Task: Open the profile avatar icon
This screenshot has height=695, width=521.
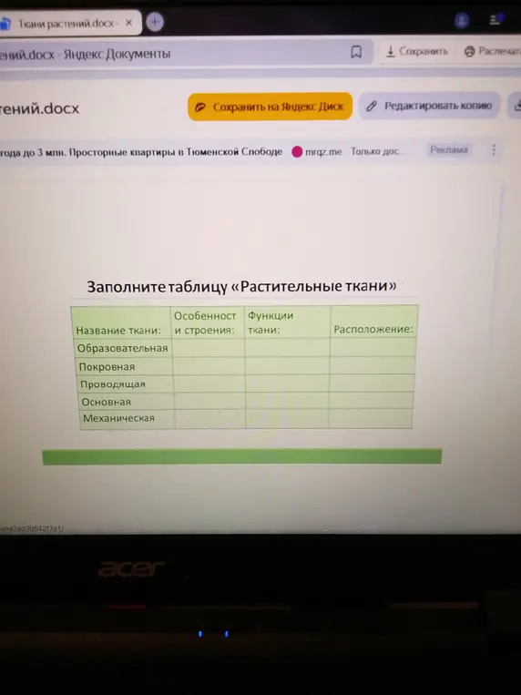Action: tap(462, 20)
